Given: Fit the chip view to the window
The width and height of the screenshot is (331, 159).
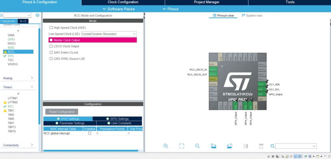Looking at the screenshot, I should click(182, 146).
